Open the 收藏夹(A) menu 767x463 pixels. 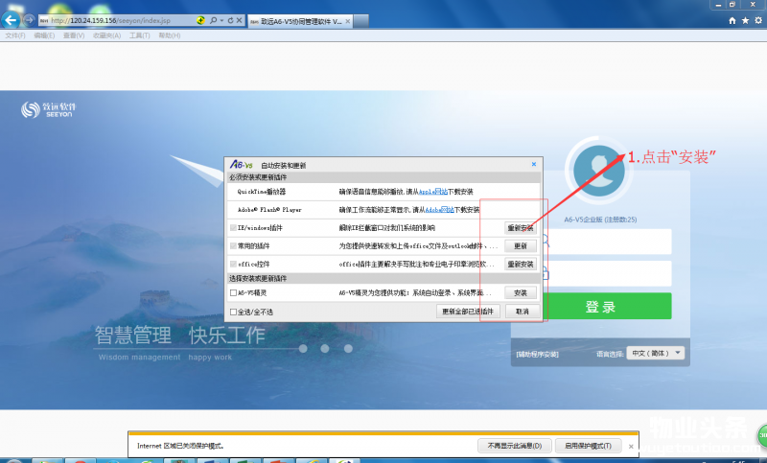point(106,35)
